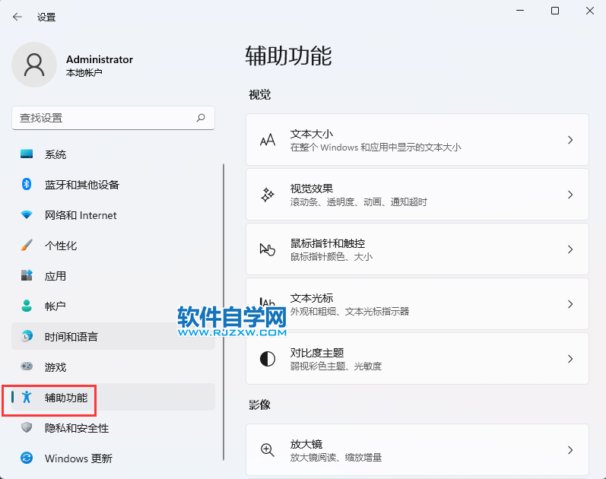Expand the 文本大小 chevron arrow
This screenshot has height=479, width=606.
pyautogui.click(x=570, y=140)
